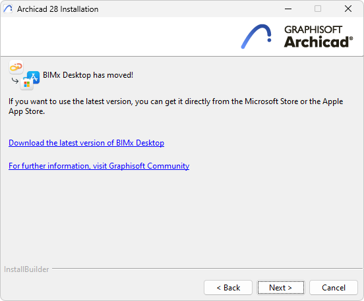Click the greyed-out maximize window button
Screen dimensions: 364x301
318,9
